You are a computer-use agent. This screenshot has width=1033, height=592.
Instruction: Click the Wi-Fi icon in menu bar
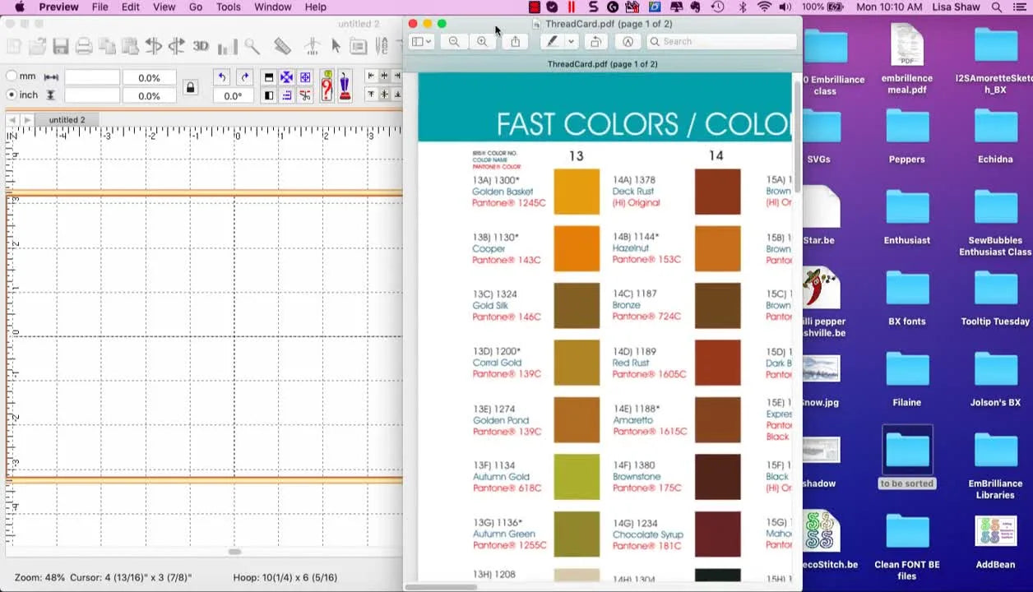click(x=764, y=7)
